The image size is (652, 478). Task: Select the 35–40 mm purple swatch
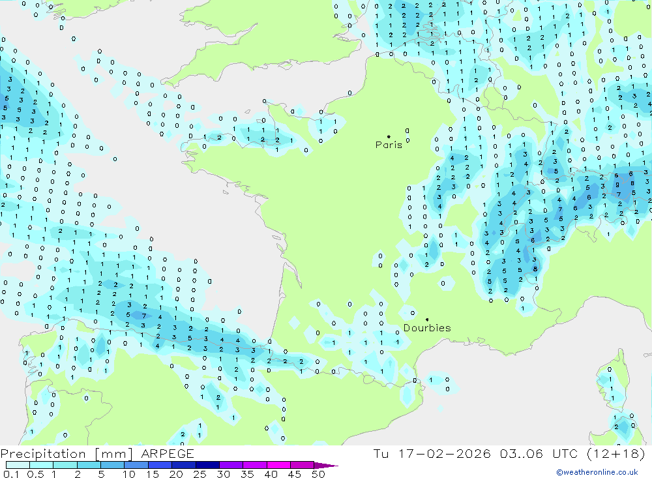click(255, 465)
